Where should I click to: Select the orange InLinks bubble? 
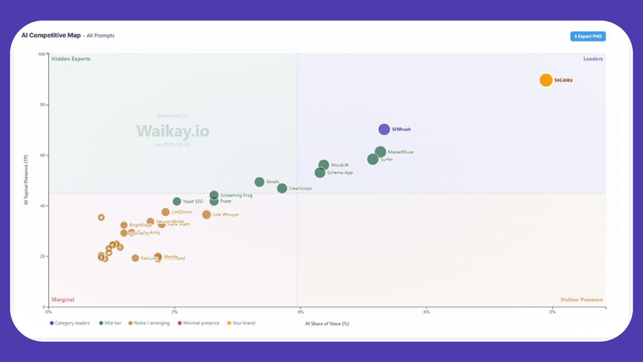tap(546, 80)
